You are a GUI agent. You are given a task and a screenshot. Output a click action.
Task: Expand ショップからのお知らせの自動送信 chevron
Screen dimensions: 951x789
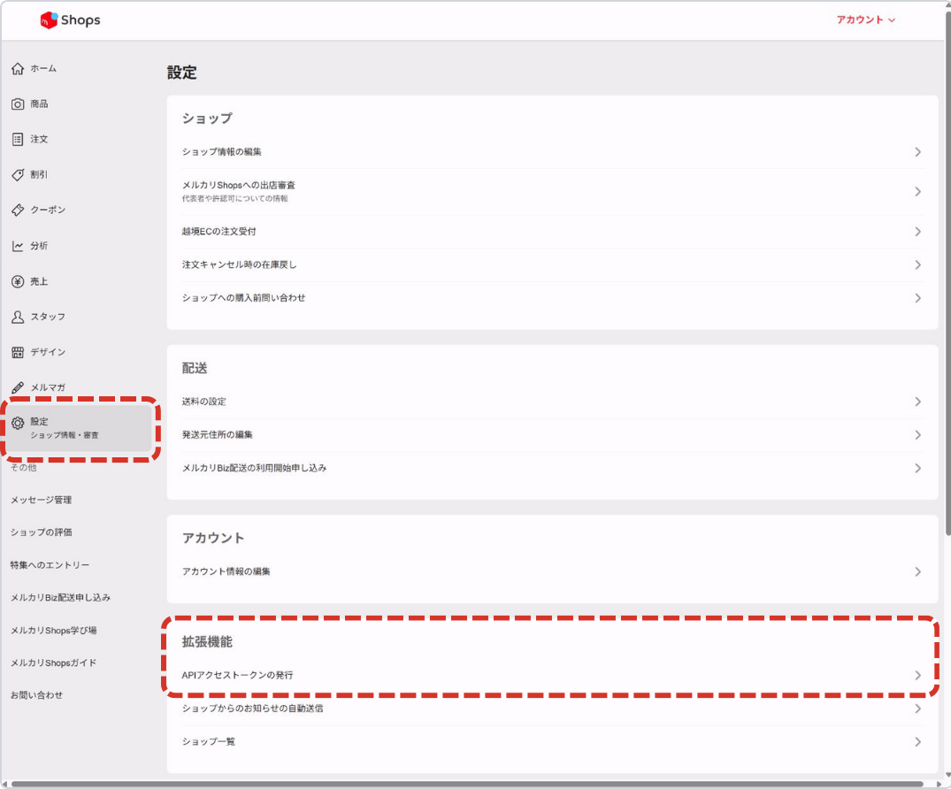[x=917, y=709]
